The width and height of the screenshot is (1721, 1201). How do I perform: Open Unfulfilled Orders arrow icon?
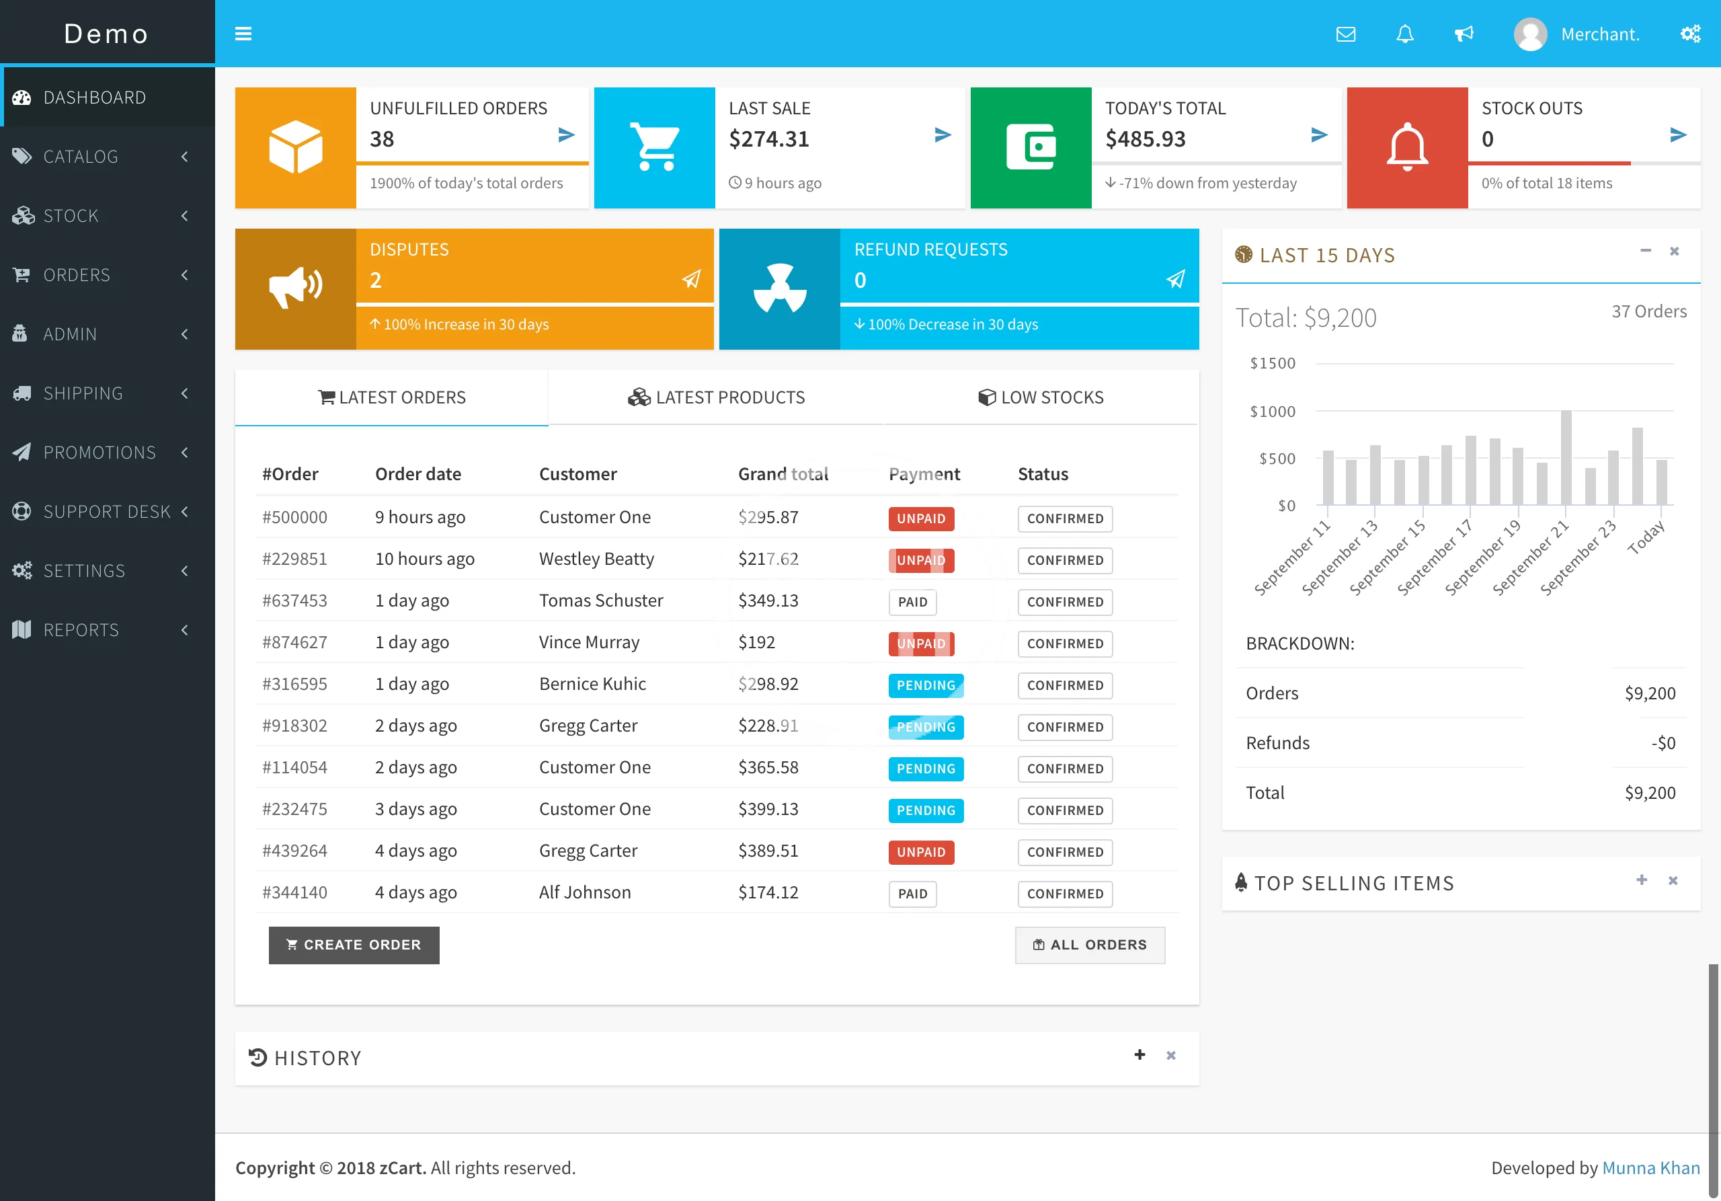pyautogui.click(x=567, y=135)
